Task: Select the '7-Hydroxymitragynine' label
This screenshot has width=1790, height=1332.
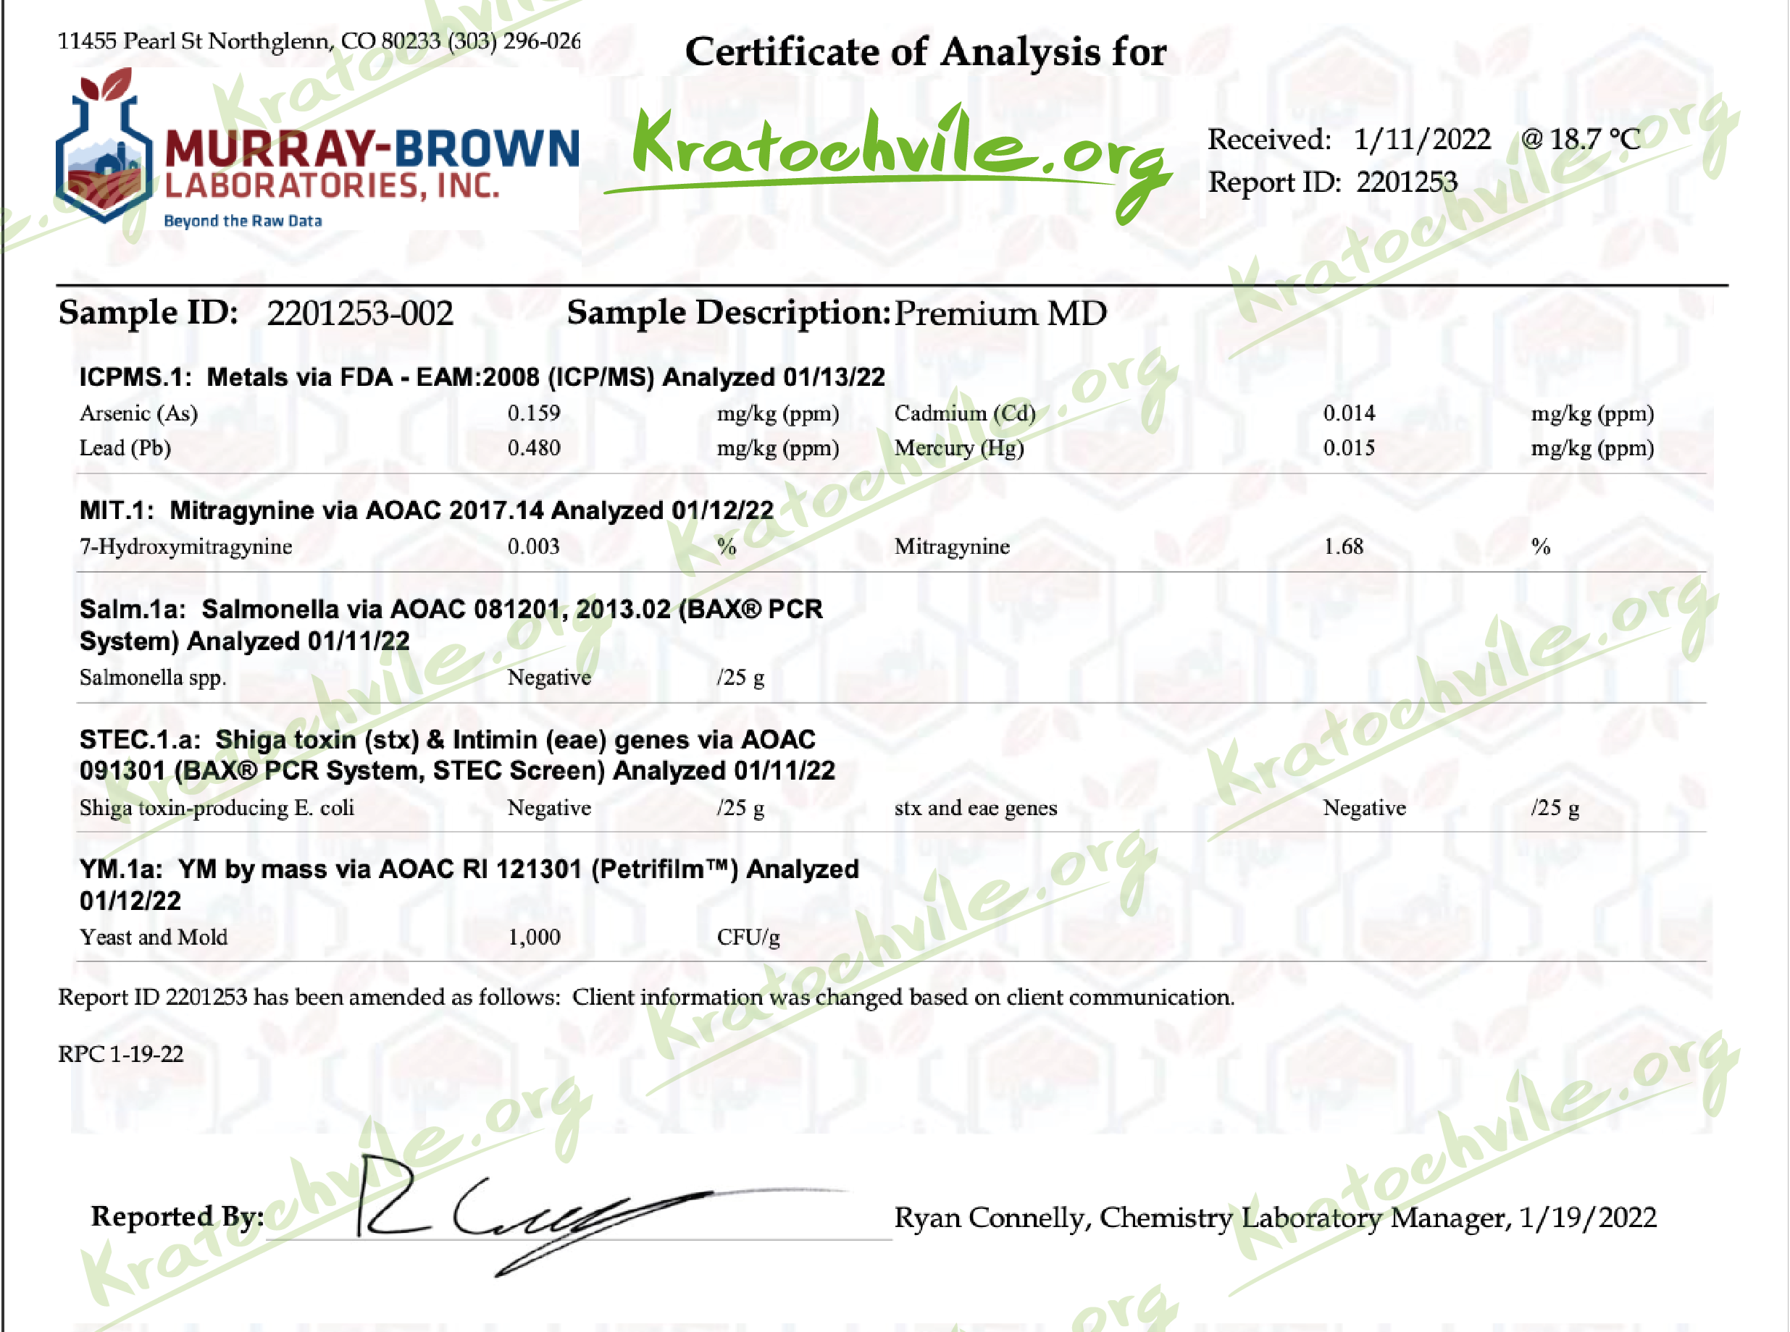Action: pos(185,547)
